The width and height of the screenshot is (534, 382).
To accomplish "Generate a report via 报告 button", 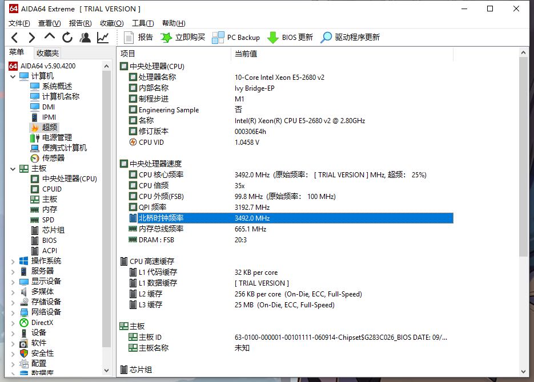I will click(138, 38).
